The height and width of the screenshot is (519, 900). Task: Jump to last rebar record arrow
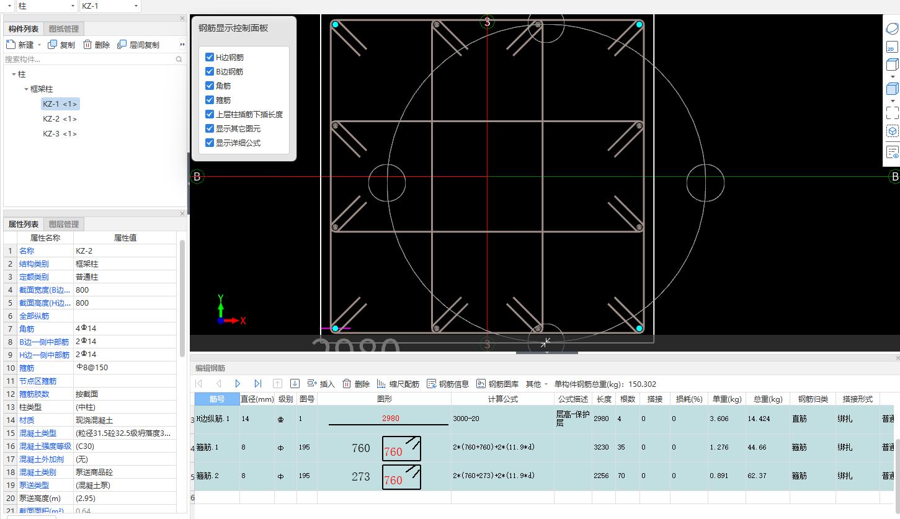point(258,384)
